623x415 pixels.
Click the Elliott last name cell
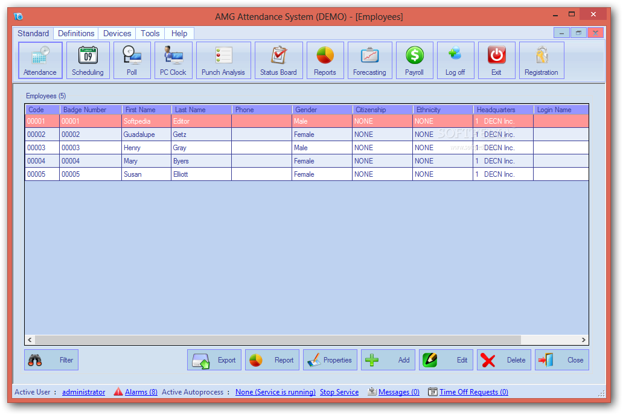click(202, 174)
